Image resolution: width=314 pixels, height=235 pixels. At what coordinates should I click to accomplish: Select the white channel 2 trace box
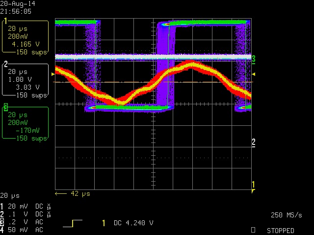tap(25, 79)
